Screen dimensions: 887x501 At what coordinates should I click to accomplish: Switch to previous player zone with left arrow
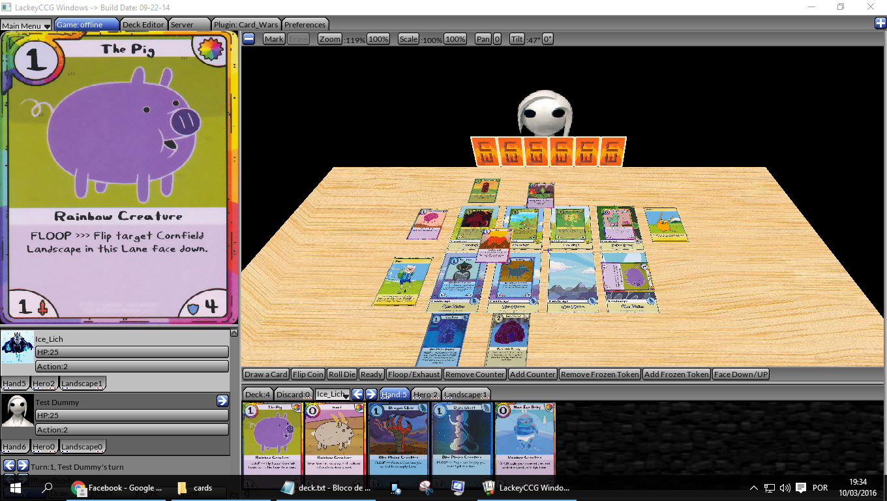(x=357, y=394)
